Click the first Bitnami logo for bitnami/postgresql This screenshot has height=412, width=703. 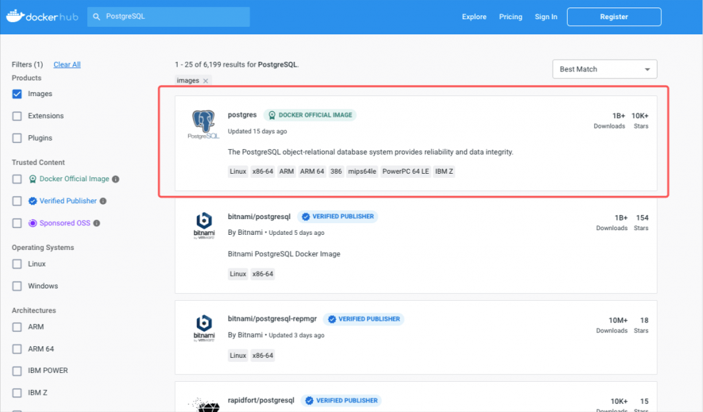[204, 225]
